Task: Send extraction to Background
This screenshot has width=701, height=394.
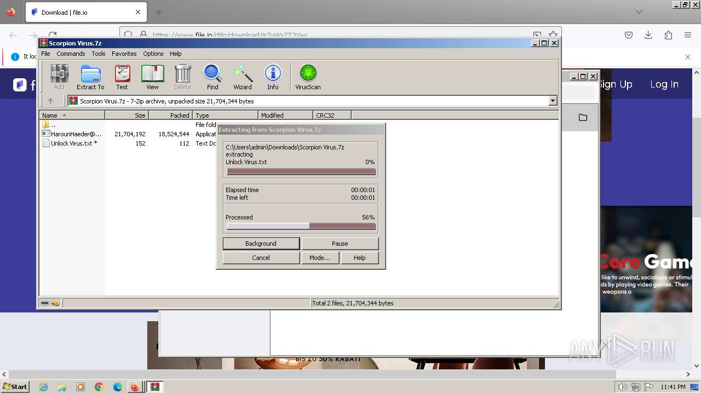Action: (x=261, y=244)
